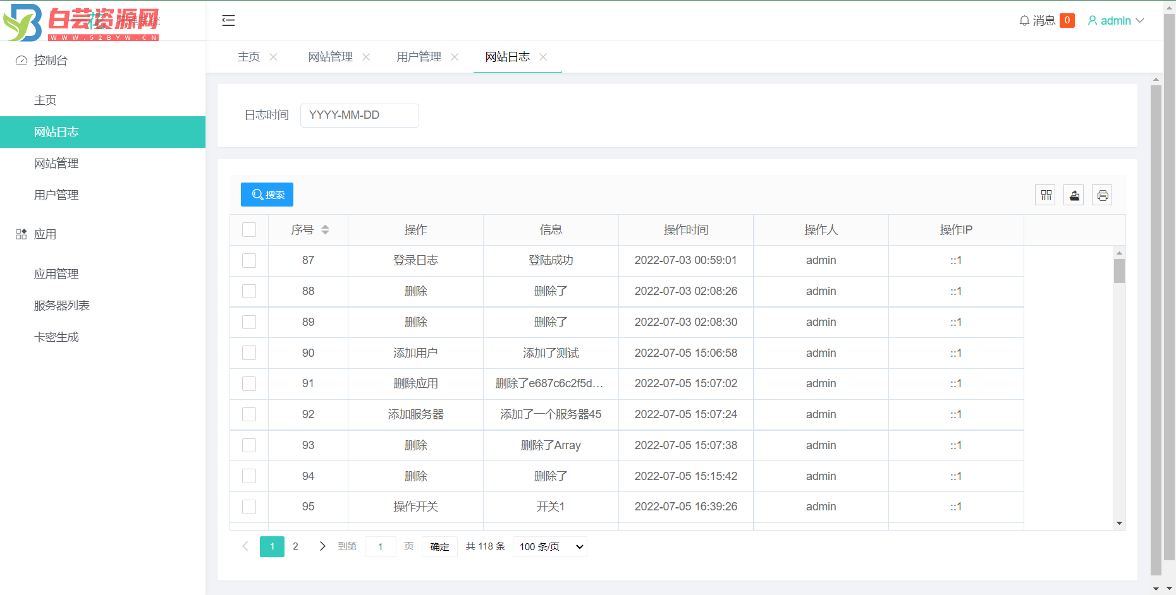Close the 用户管理 tab
Image resolution: width=1176 pixels, height=595 pixels.
pos(455,57)
